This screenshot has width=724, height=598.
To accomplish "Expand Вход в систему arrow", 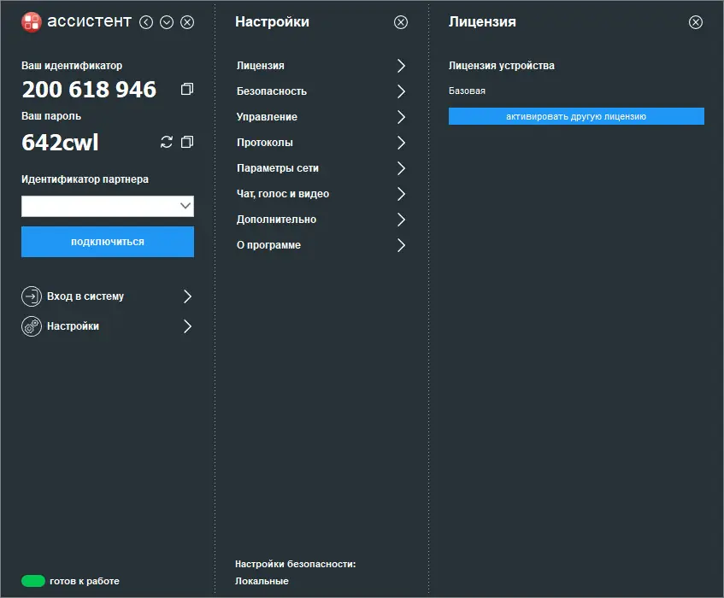I will tap(187, 296).
